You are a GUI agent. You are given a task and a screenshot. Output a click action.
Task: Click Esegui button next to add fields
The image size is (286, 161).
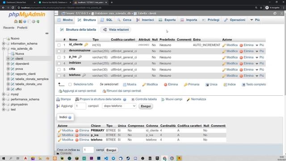pos(146,106)
